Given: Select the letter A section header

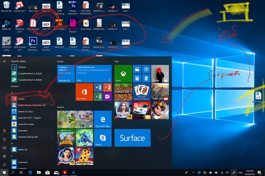Looking at the screenshot, I should tap(12, 93).
